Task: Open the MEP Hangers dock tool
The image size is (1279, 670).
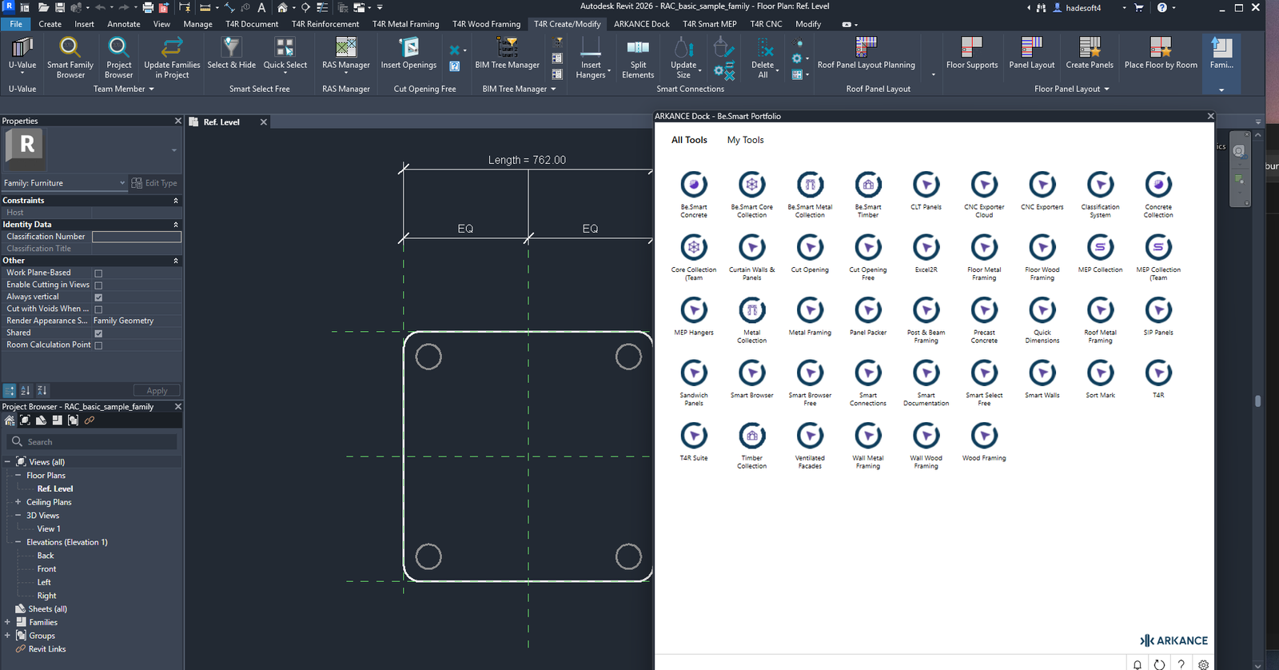Action: tap(694, 316)
